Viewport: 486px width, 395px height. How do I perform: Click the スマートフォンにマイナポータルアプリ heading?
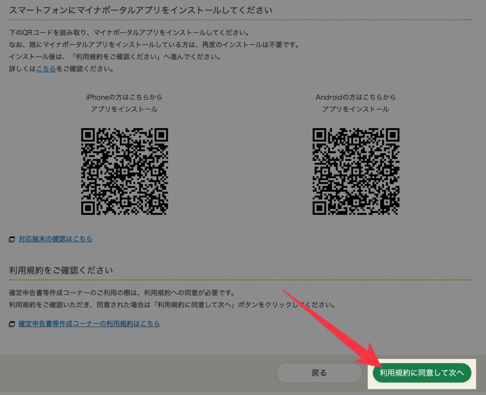pyautogui.click(x=140, y=10)
